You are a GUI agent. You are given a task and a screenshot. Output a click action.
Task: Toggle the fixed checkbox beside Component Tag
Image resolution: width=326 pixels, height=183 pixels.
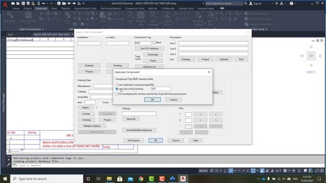click(154, 42)
